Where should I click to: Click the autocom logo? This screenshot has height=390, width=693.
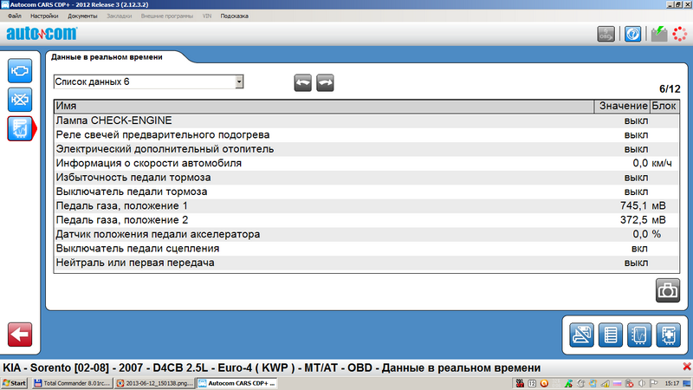(42, 34)
